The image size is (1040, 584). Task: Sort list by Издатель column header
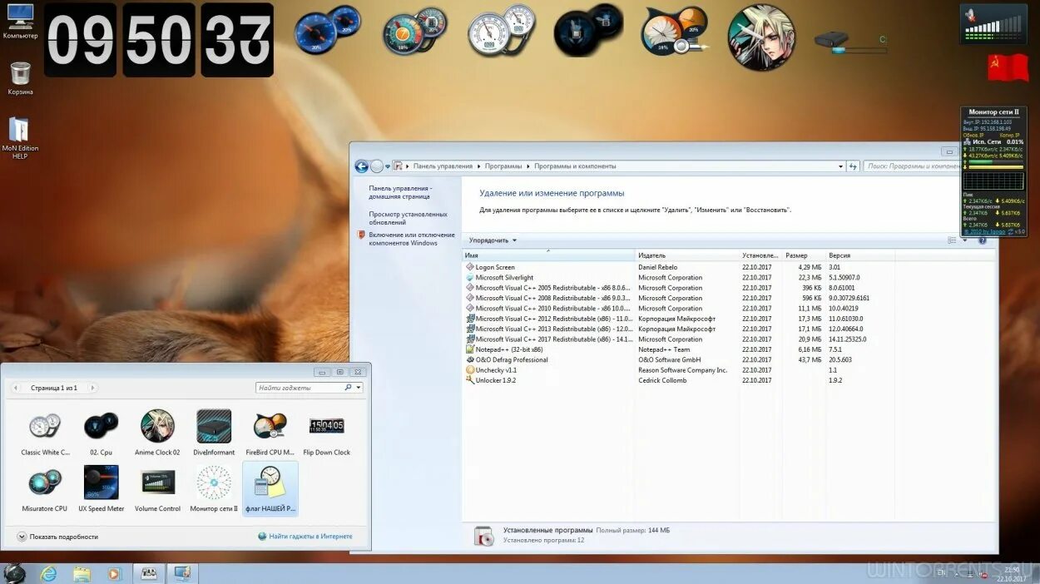click(687, 255)
